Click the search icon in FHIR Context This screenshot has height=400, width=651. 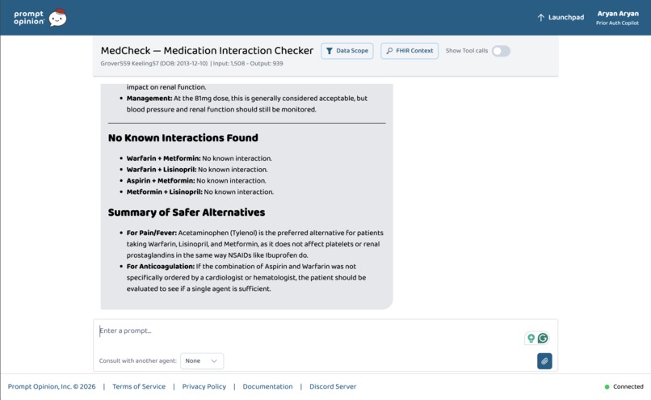click(x=389, y=51)
